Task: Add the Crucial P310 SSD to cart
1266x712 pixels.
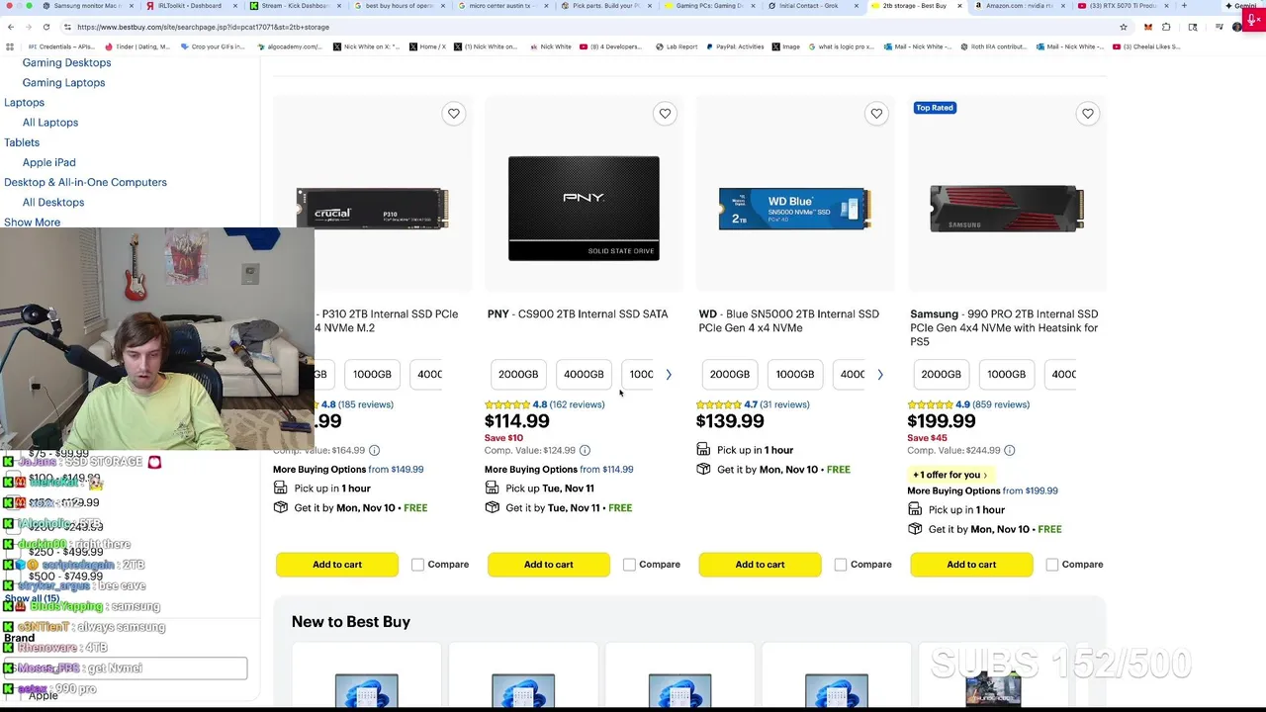Action: pyautogui.click(x=337, y=565)
